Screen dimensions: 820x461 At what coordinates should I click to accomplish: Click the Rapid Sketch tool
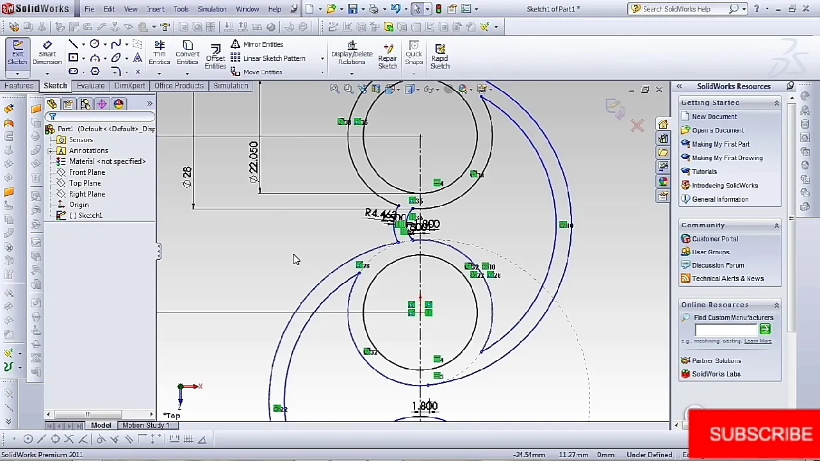(x=439, y=56)
